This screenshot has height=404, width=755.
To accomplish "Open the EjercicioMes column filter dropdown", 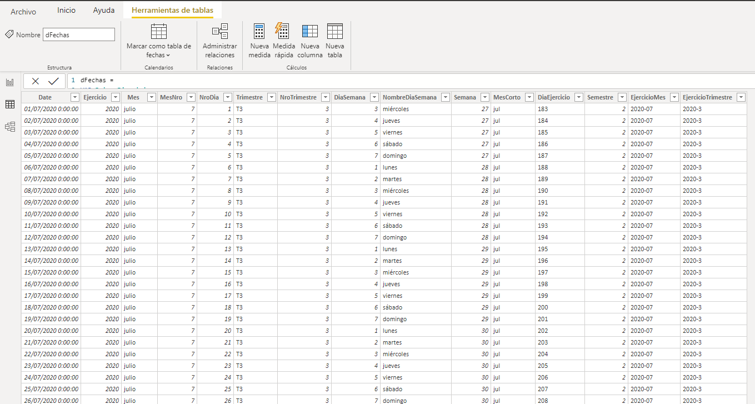I will 674,97.
